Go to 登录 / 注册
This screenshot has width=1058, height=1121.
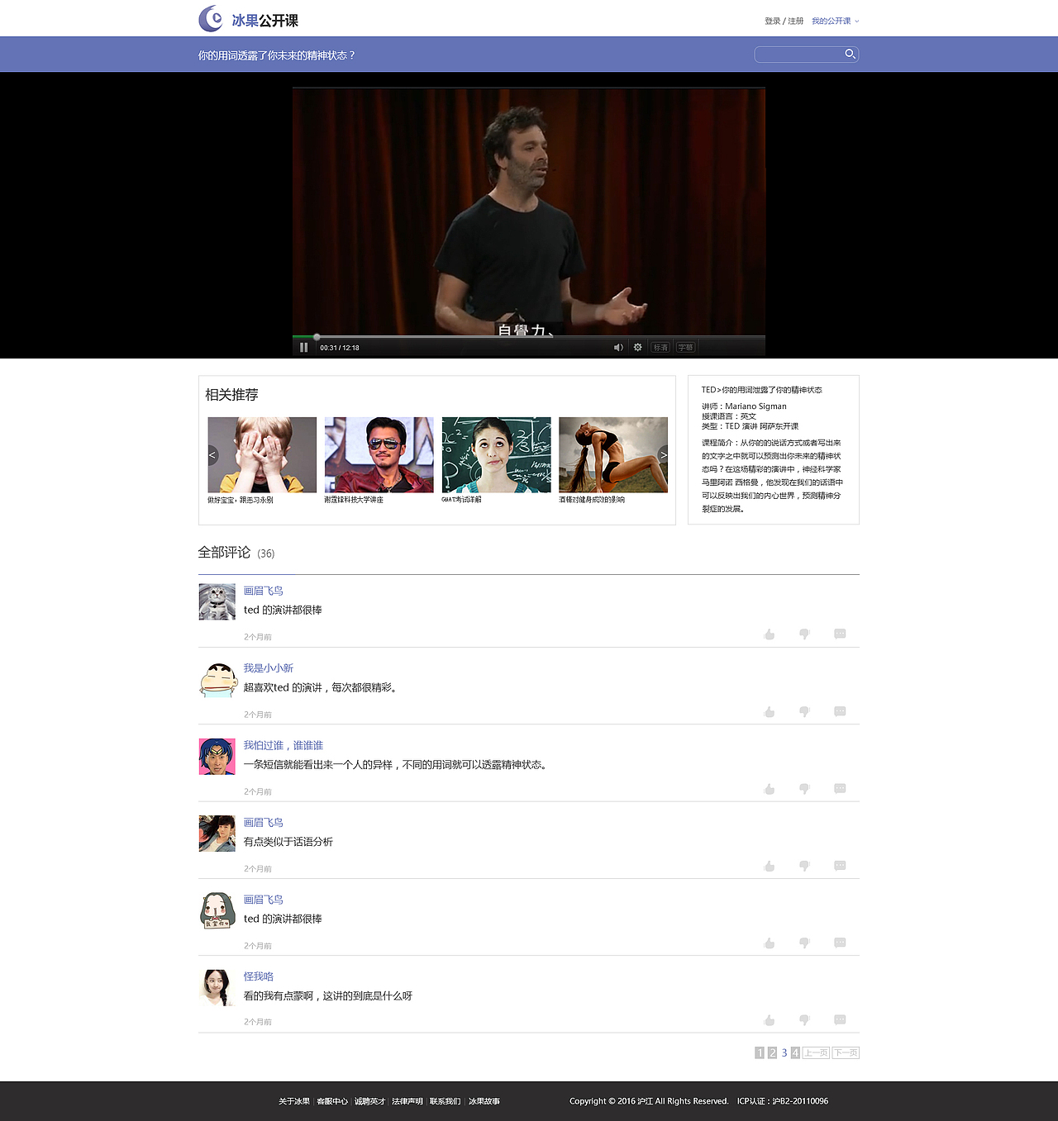pyautogui.click(x=784, y=21)
